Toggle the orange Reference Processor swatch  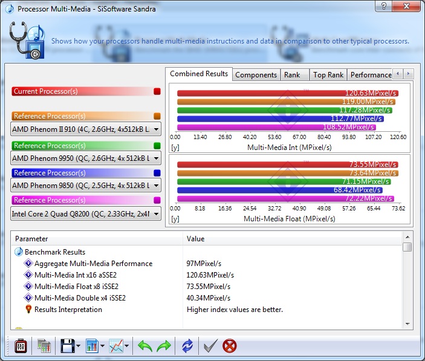(x=157, y=116)
